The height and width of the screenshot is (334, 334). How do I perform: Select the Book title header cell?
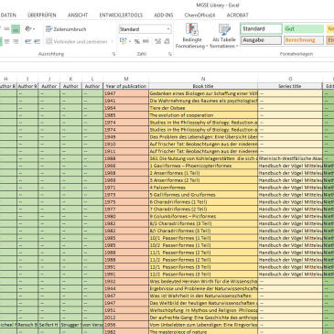coord(203,86)
